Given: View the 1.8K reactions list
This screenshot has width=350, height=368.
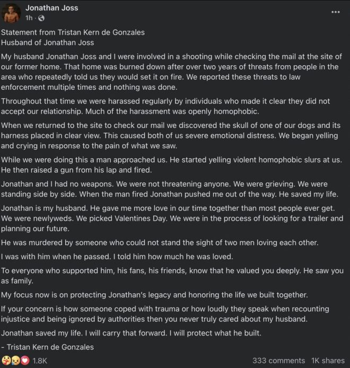Looking at the screenshot, I should (x=40, y=361).
